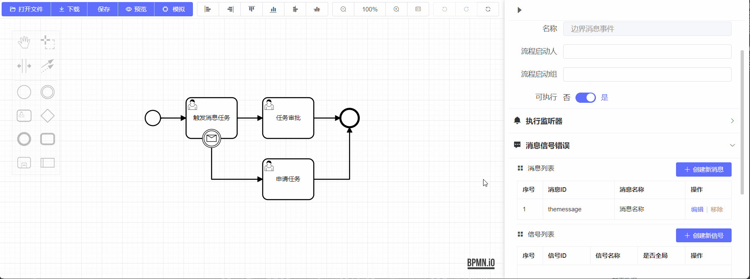Select the start event on the canvas
The image size is (750, 279).
153,118
